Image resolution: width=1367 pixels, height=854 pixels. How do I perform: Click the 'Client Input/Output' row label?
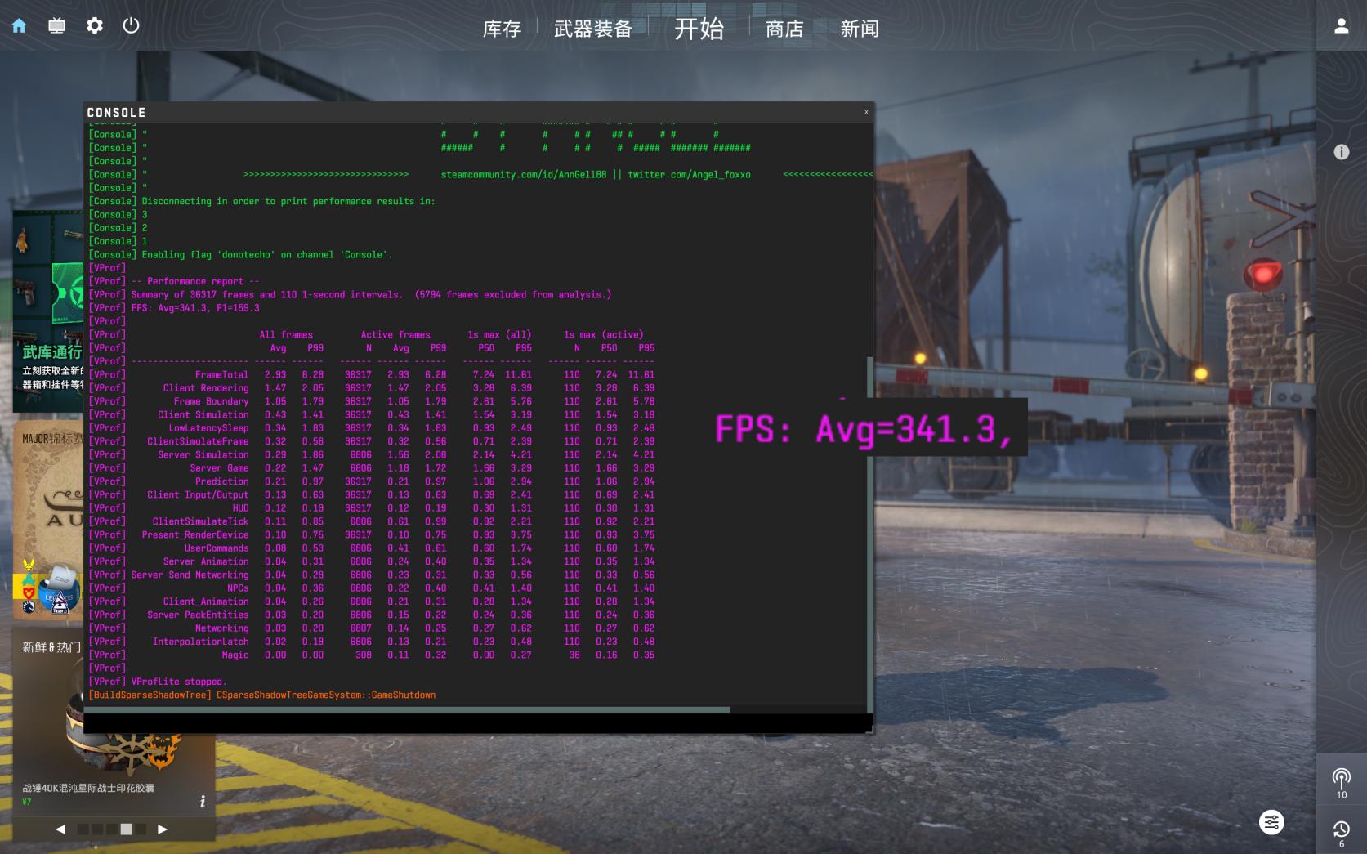[x=198, y=495]
